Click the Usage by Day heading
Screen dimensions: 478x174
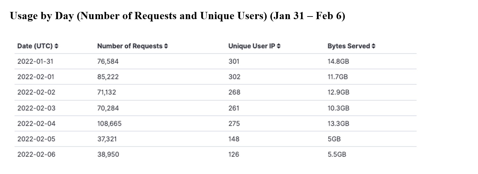point(178,16)
